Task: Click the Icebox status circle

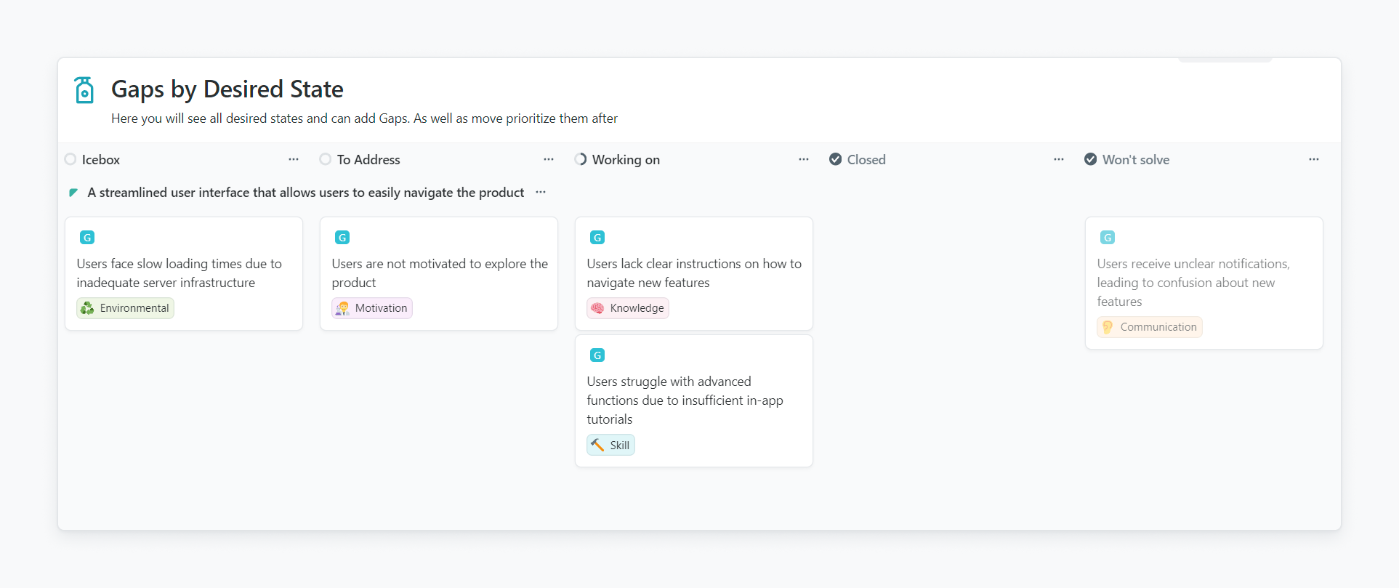Action: (x=70, y=159)
